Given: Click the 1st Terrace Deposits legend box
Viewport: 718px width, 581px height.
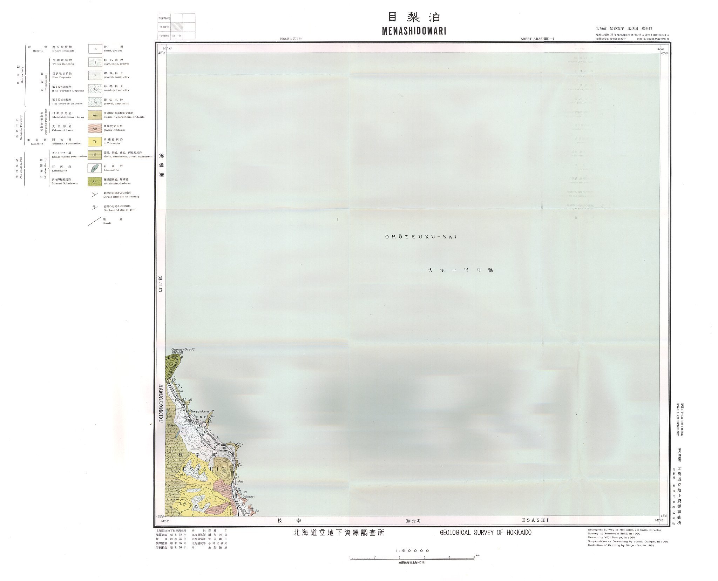Looking at the screenshot, I should coord(95,102).
